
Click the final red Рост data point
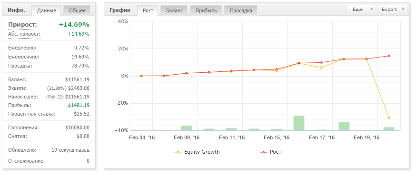(x=389, y=56)
